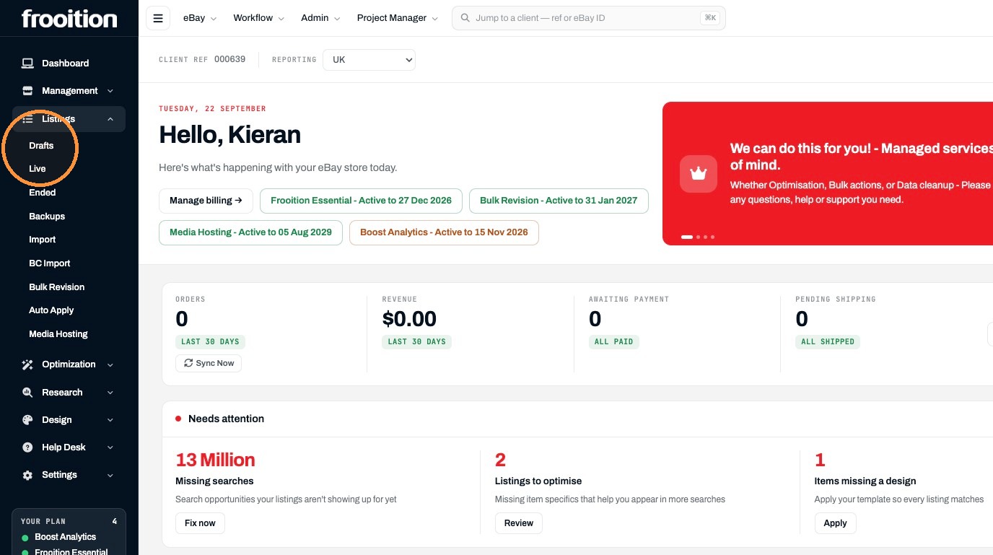Click the Optimization magic wand icon
993x555 pixels.
(x=27, y=364)
